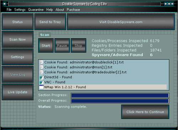Viewport: 178px width, 130px height.
Task: Click the Section Progress bar
Action: click(120, 95)
